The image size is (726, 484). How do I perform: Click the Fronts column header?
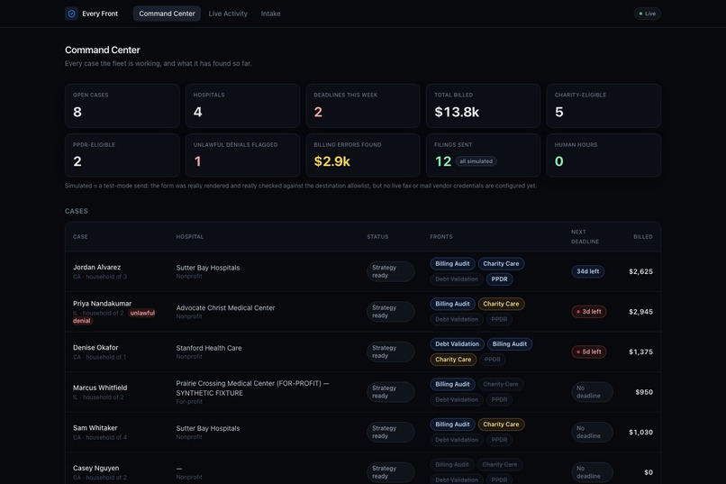441,237
